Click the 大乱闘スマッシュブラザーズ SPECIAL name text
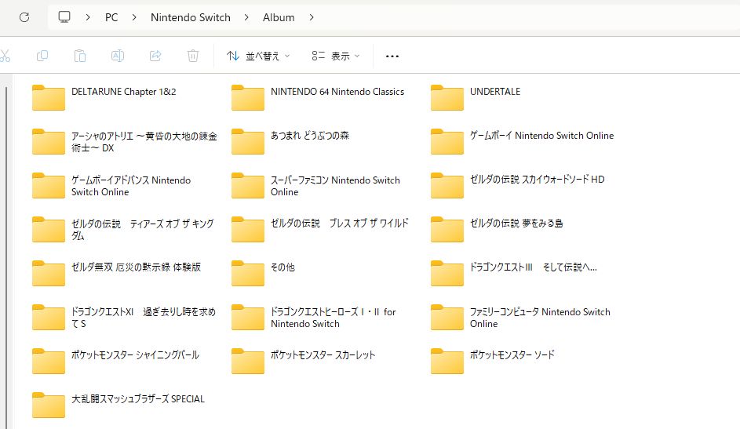Screen dimensions: 740x429 click(x=138, y=399)
